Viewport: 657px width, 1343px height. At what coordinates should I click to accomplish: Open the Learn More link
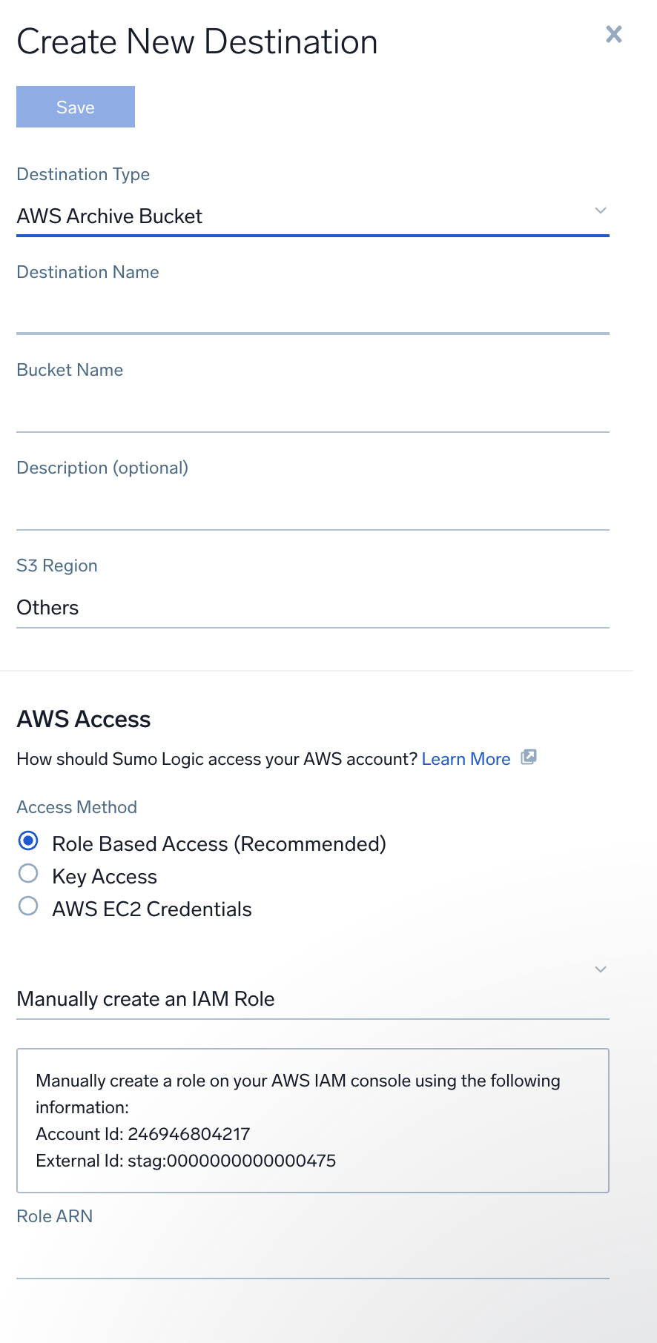[x=466, y=759]
